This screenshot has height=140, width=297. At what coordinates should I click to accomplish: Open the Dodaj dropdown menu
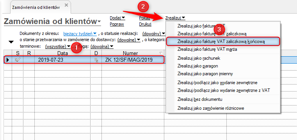[117, 18]
